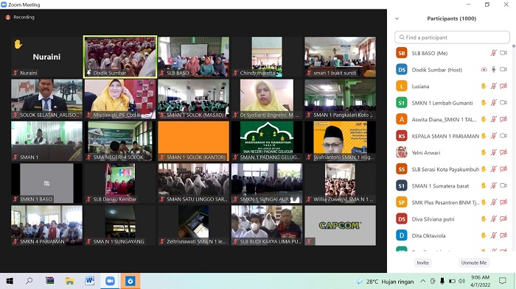The width and height of the screenshot is (516, 289).
Task: Toggle SLB BASO (Me) video camera icon
Action: point(503,53)
